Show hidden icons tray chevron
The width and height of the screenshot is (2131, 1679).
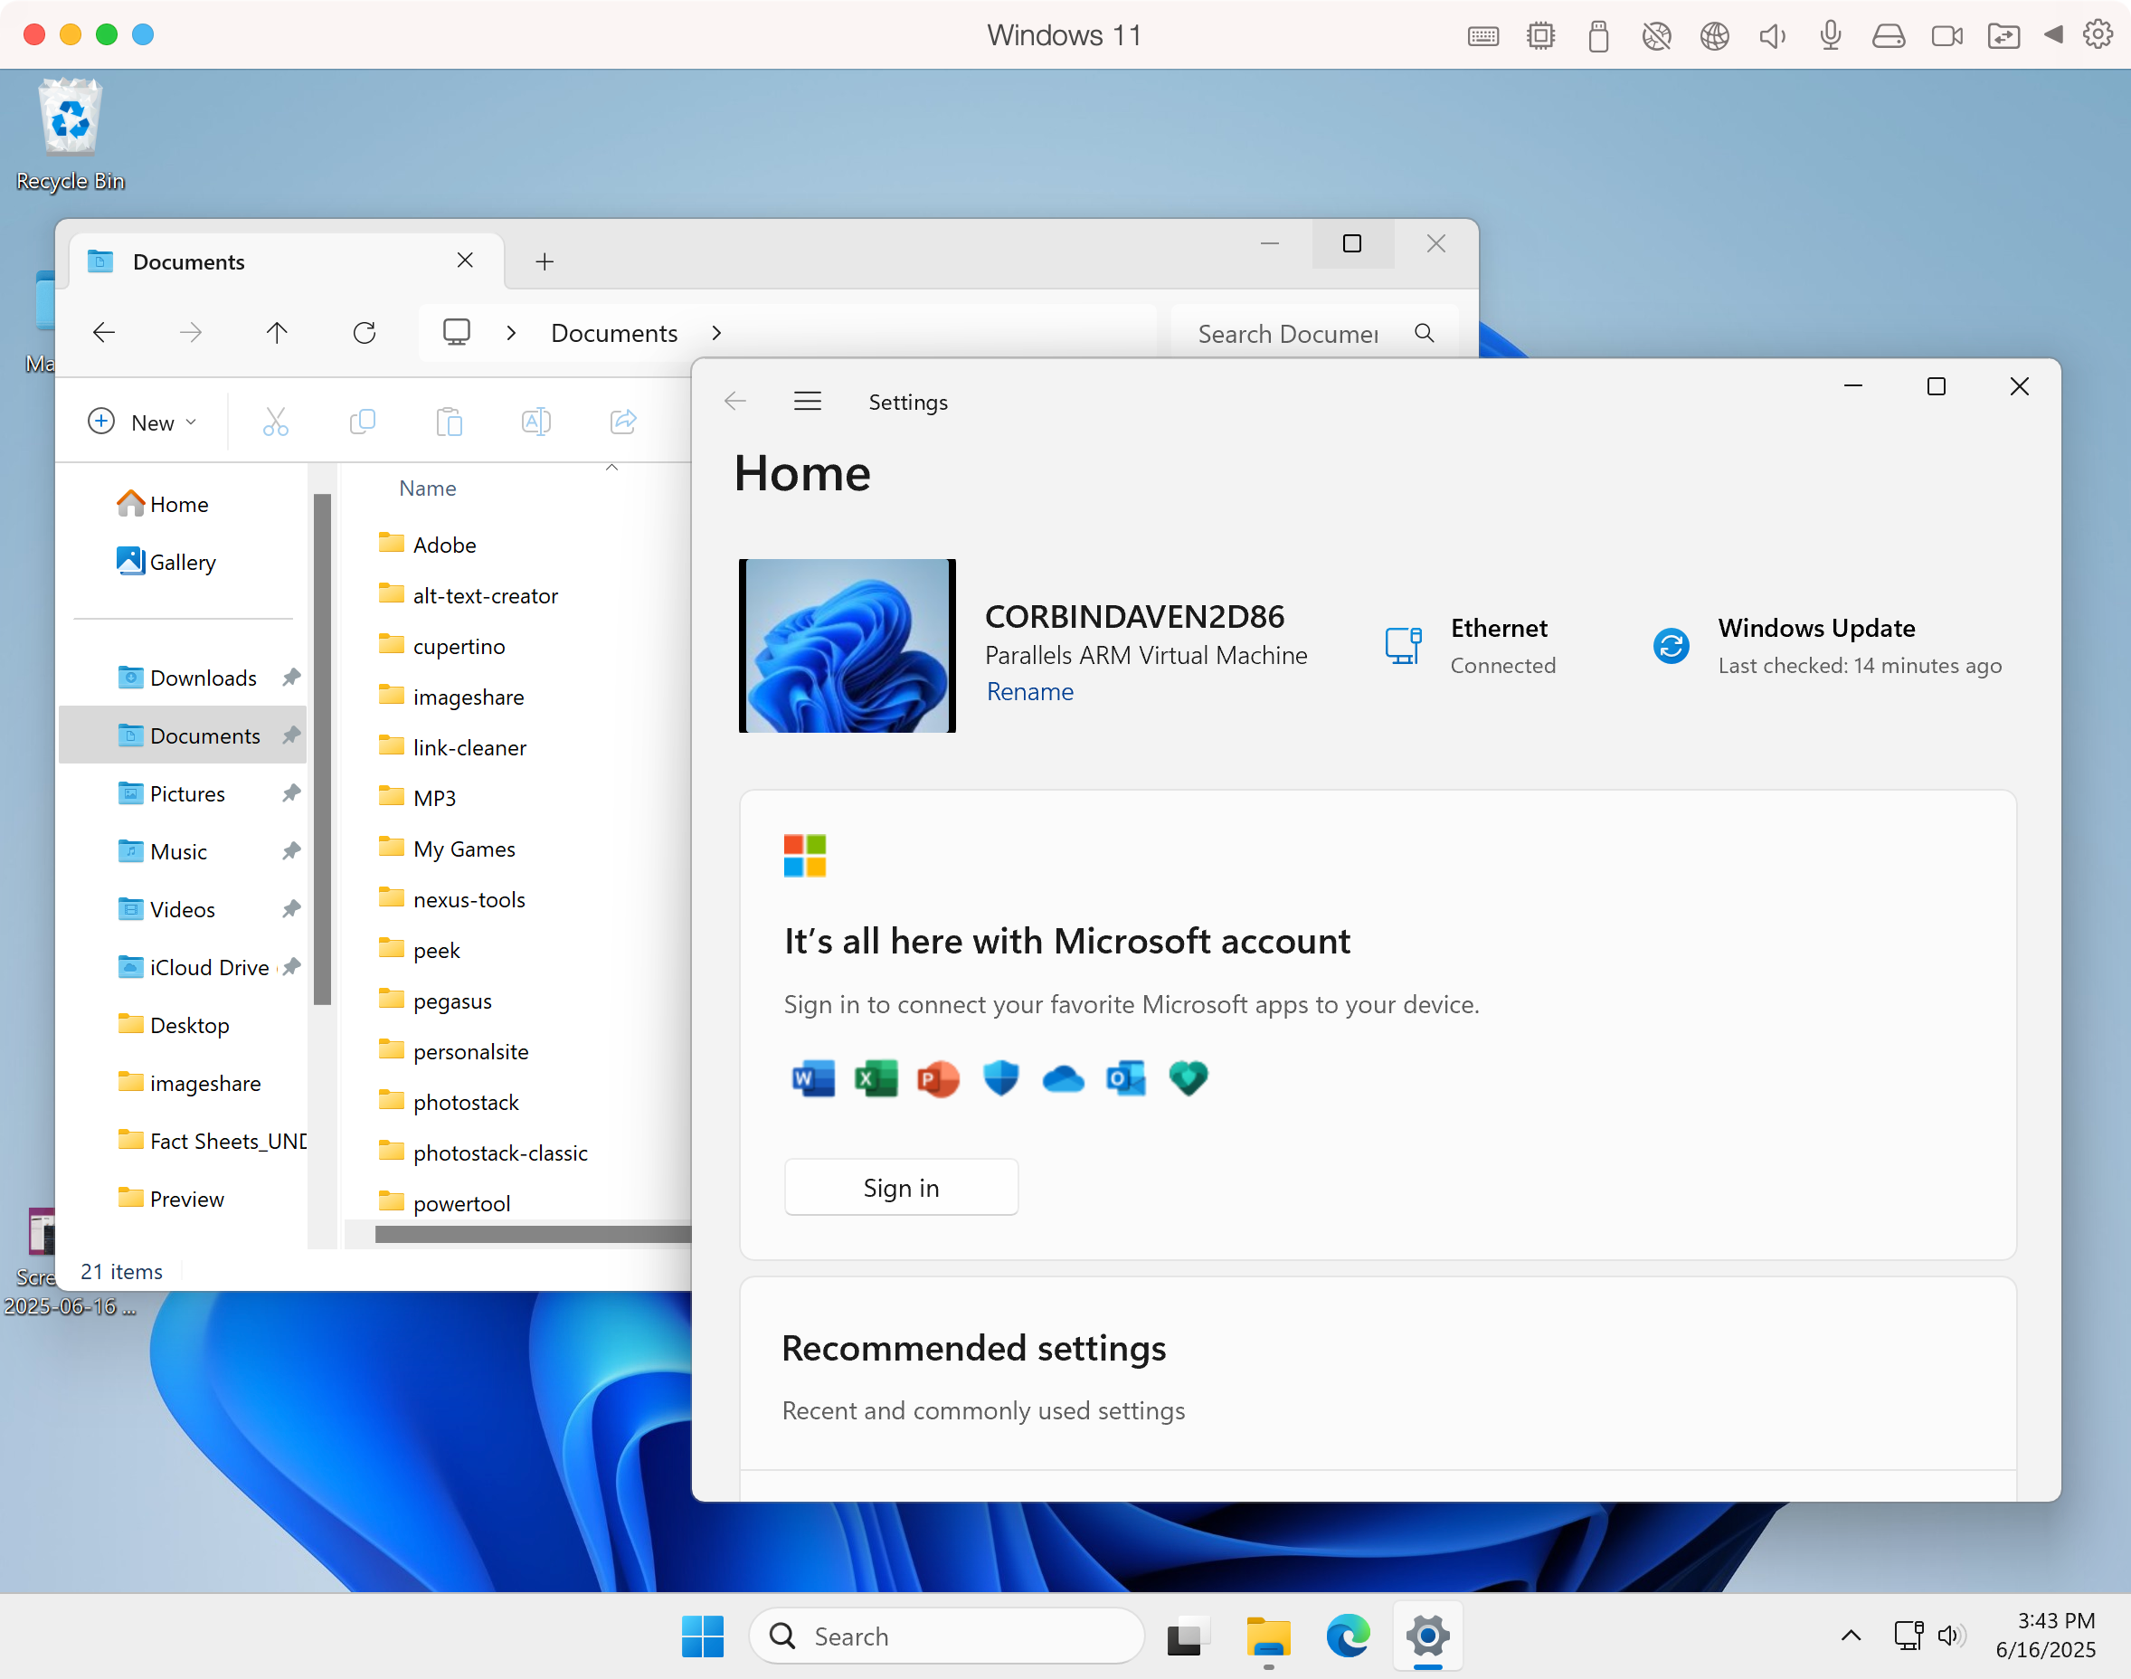coord(1850,1636)
